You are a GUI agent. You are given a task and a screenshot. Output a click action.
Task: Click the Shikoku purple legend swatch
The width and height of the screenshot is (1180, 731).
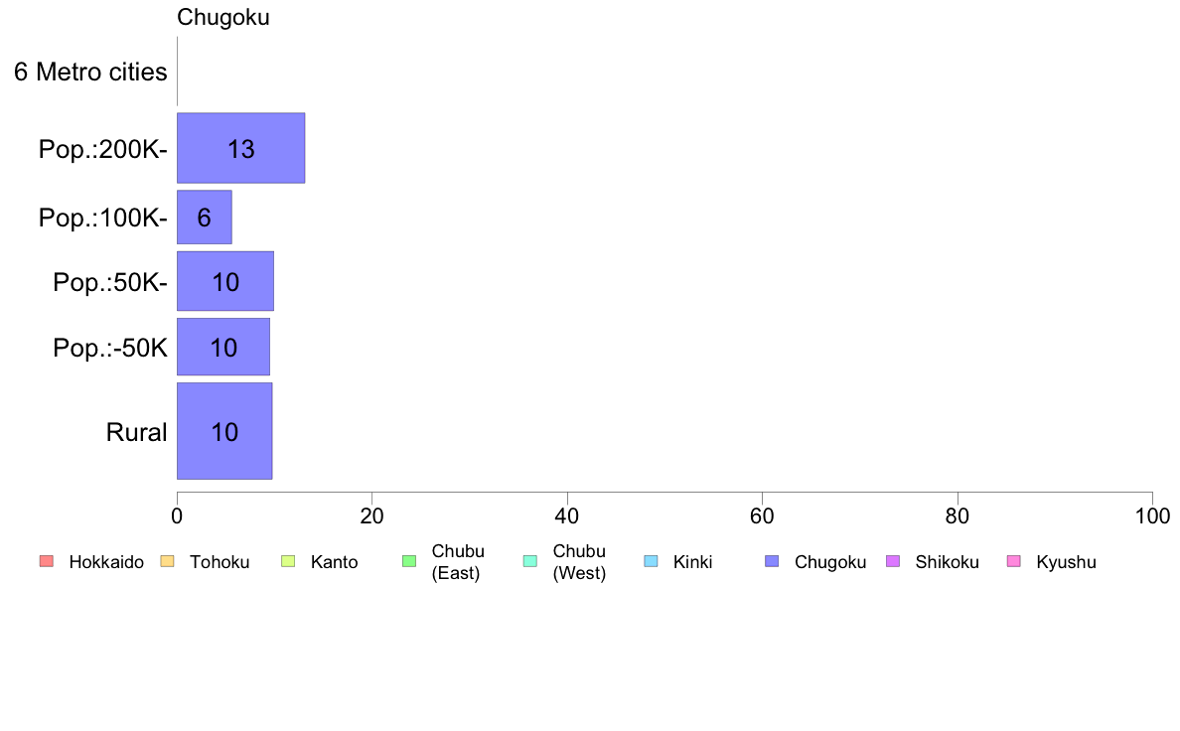[x=893, y=561]
